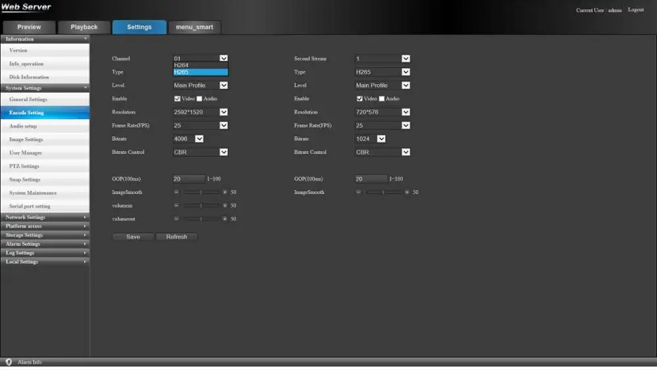Click the Refresh button
This screenshot has height=370, width=657.
pos(176,237)
